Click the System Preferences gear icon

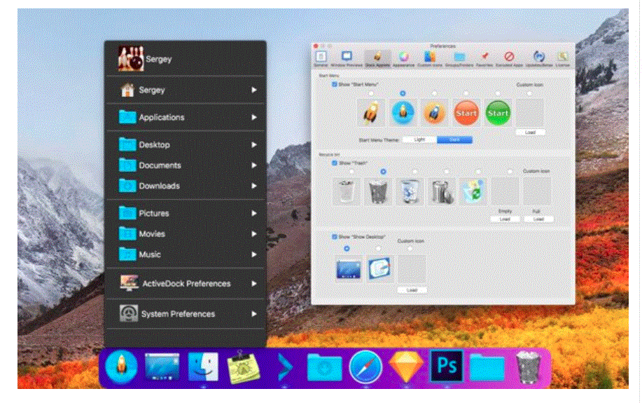pyautogui.click(x=129, y=313)
